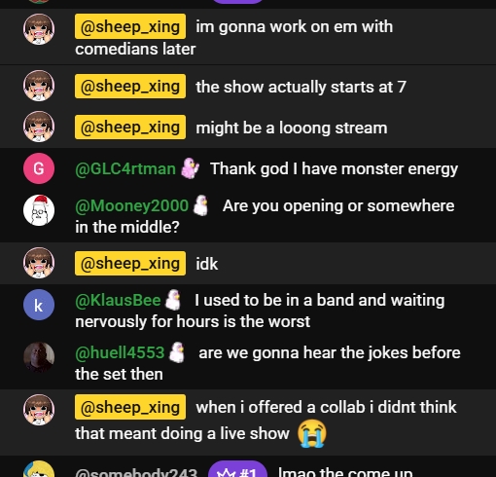Viewport: 496px width, 477px height.
Task: Open the @Mooney2000 username link
Action: (131, 205)
